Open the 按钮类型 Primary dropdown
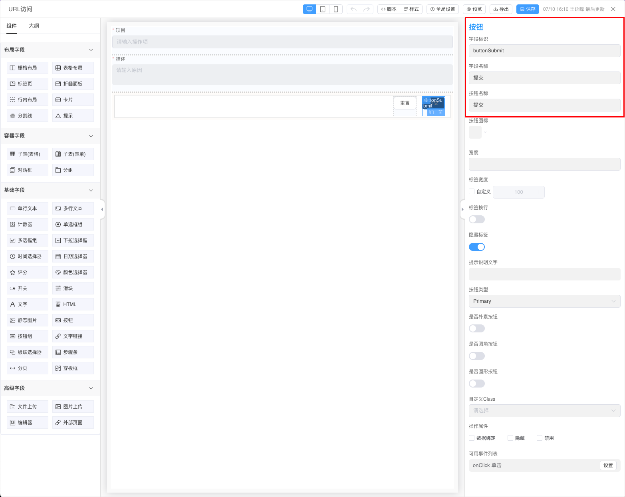The image size is (625, 497). (x=544, y=301)
